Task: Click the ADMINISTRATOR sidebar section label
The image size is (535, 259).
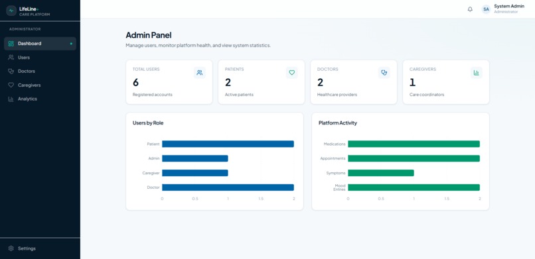Action: pyautogui.click(x=25, y=29)
